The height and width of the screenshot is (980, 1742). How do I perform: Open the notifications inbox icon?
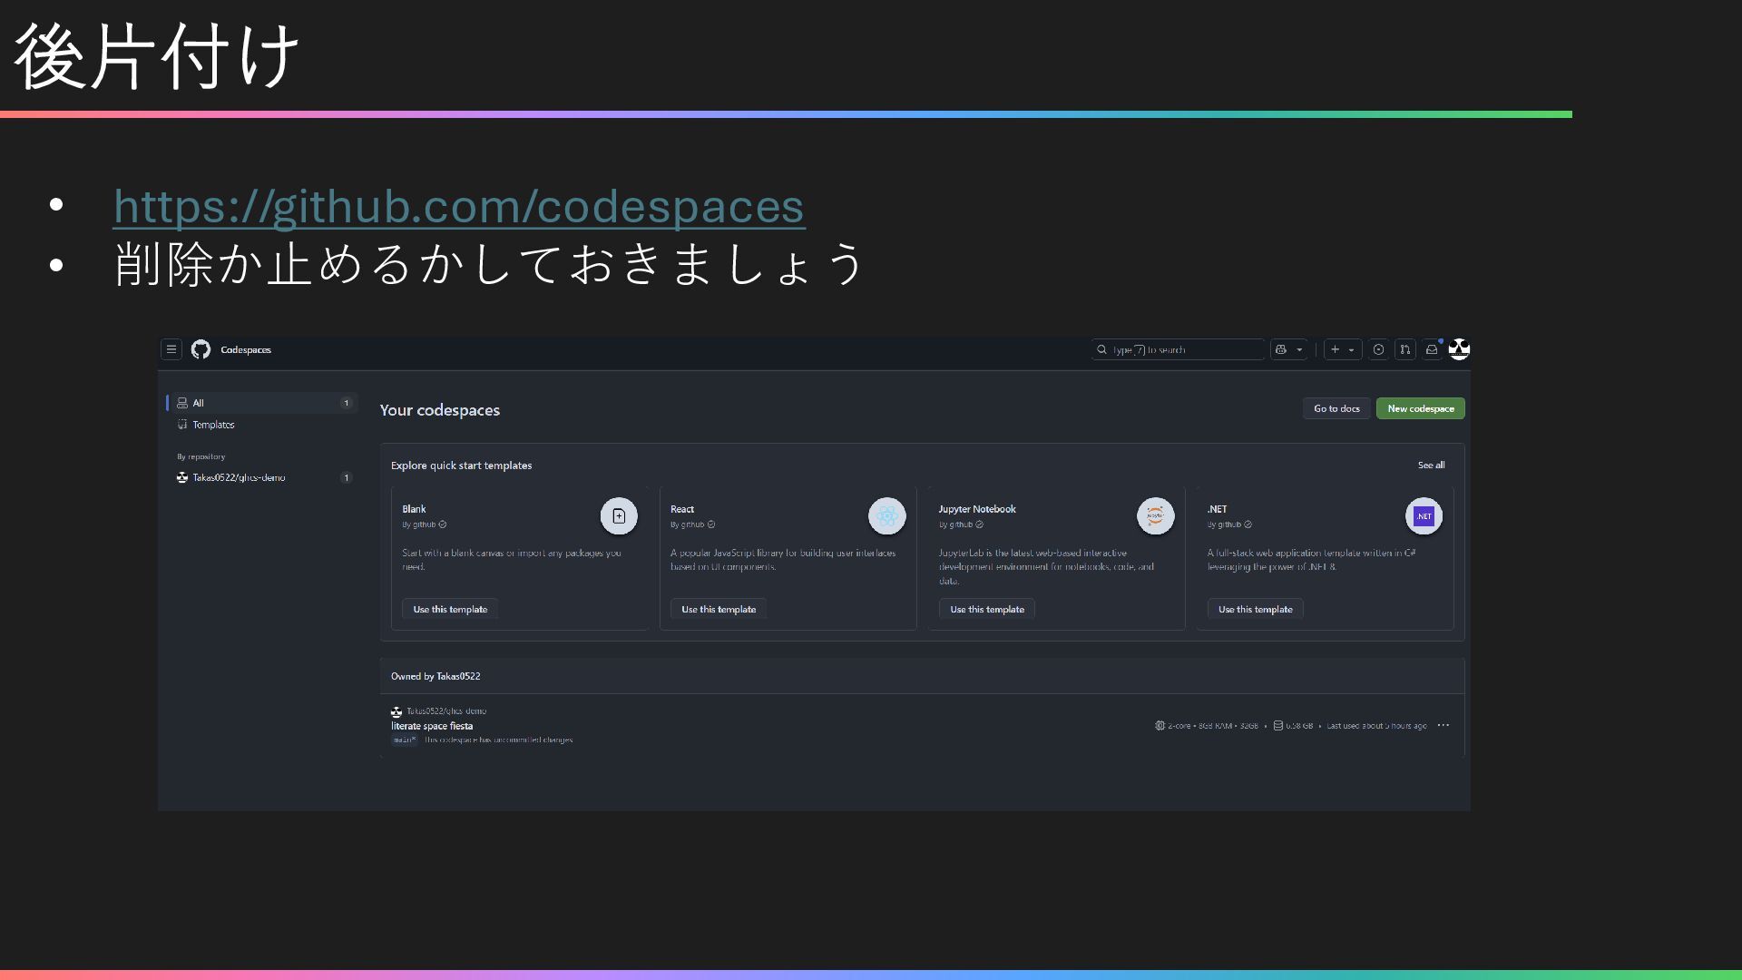tap(1432, 349)
